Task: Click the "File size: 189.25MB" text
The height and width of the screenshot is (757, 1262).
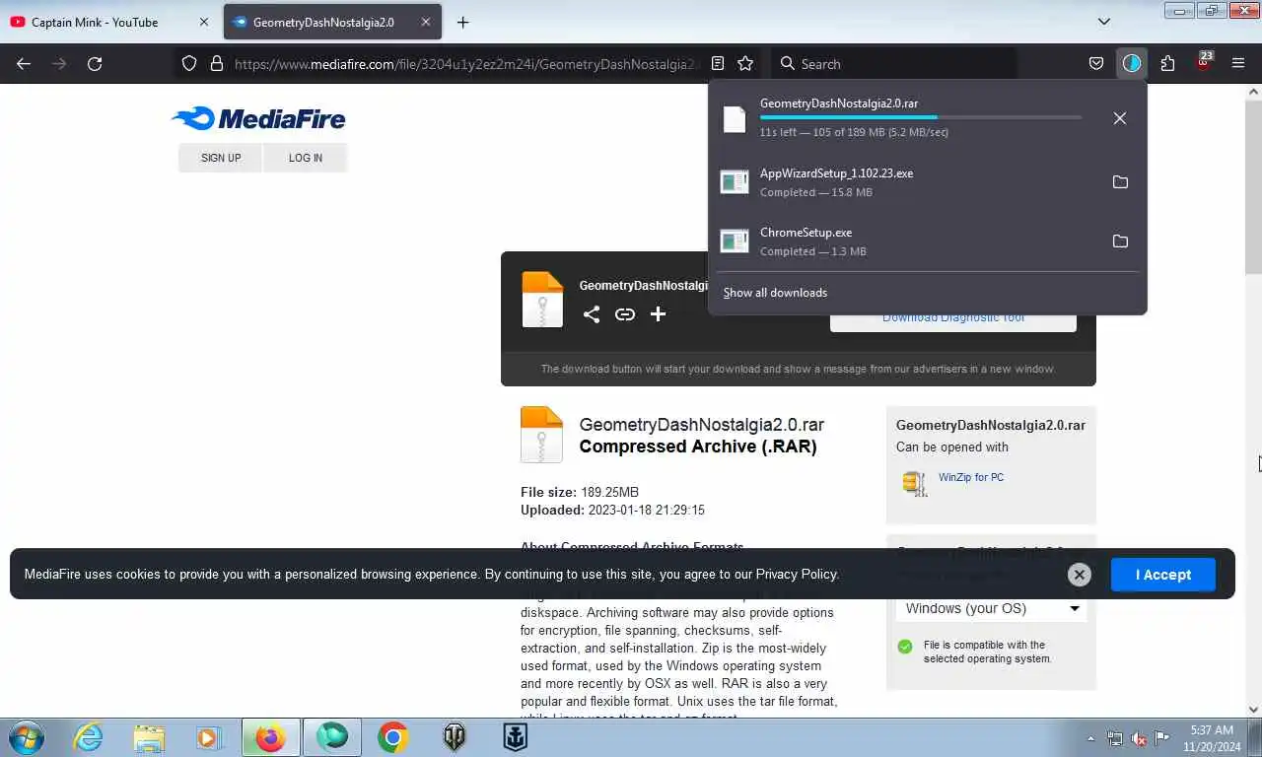Action: [x=580, y=492]
